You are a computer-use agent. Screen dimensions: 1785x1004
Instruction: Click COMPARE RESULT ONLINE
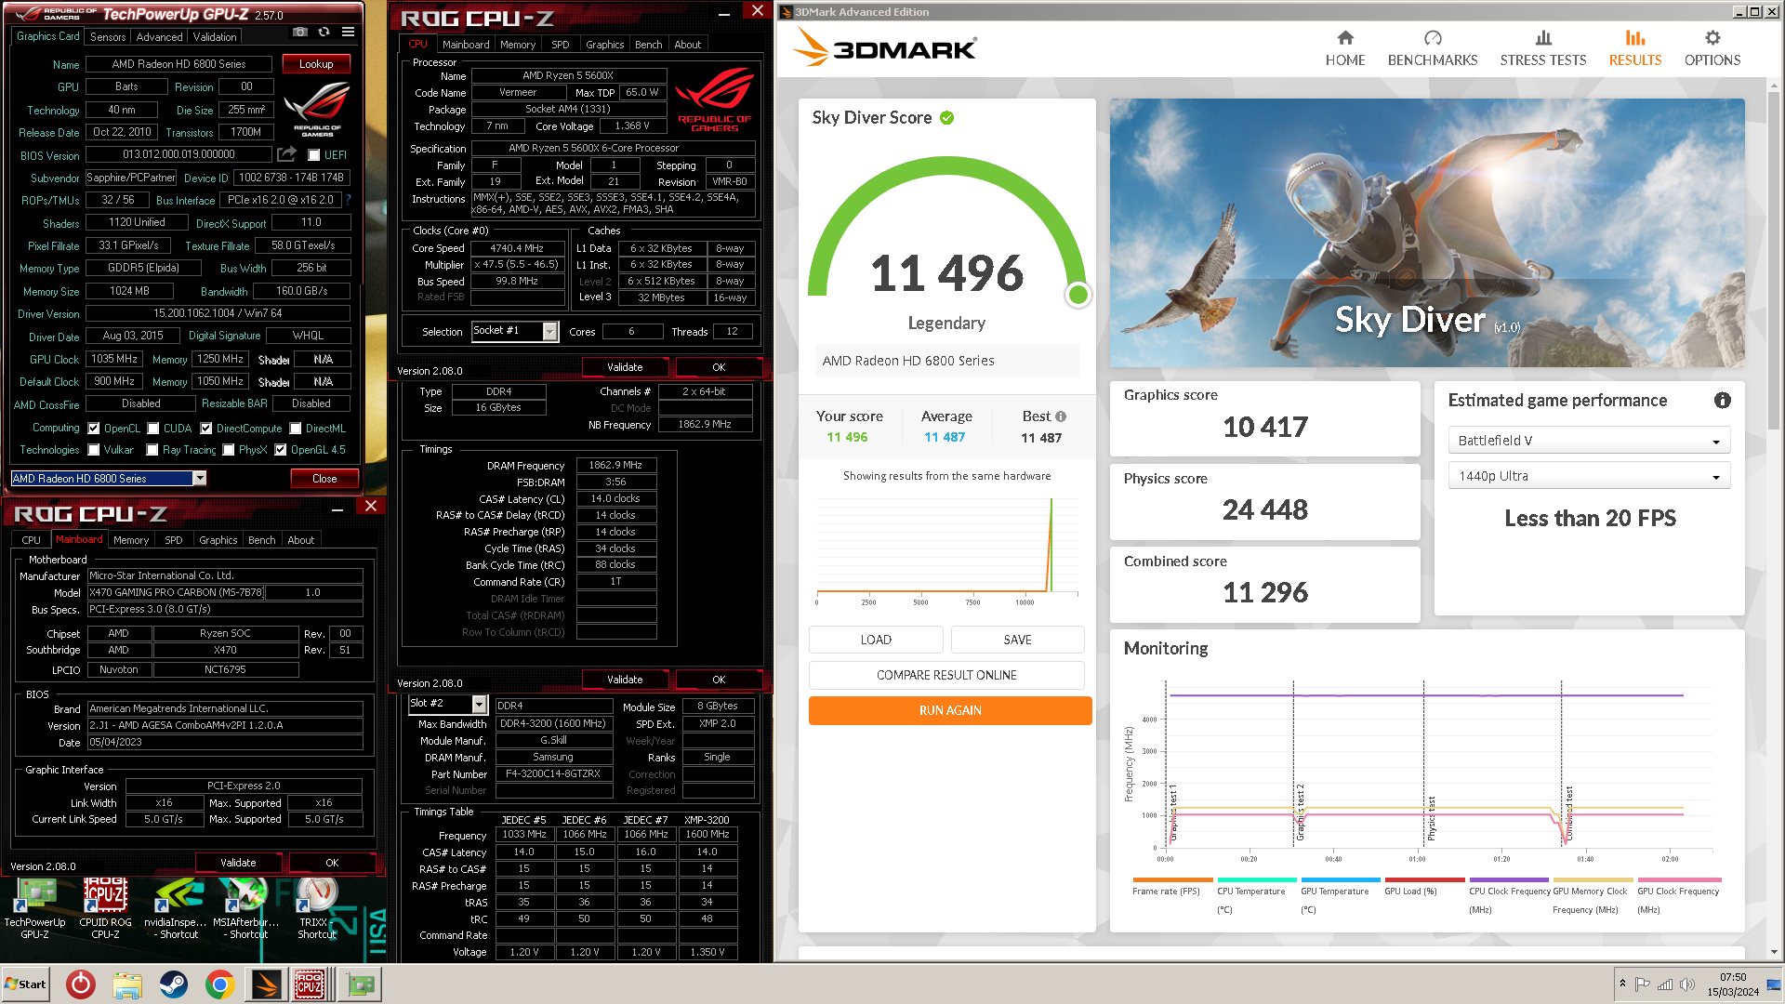point(946,675)
